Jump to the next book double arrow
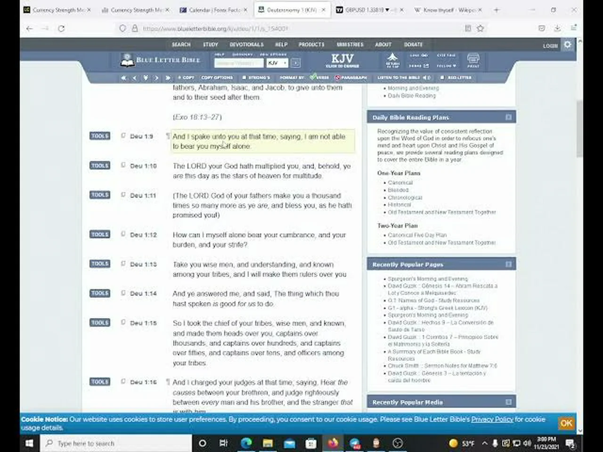Screen dimensions: 603x452 (168, 78)
